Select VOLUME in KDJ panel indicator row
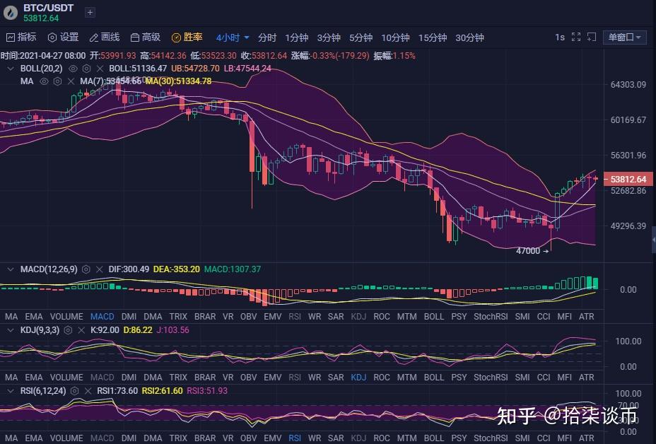Viewport: 656px width, 444px height. click(66, 377)
